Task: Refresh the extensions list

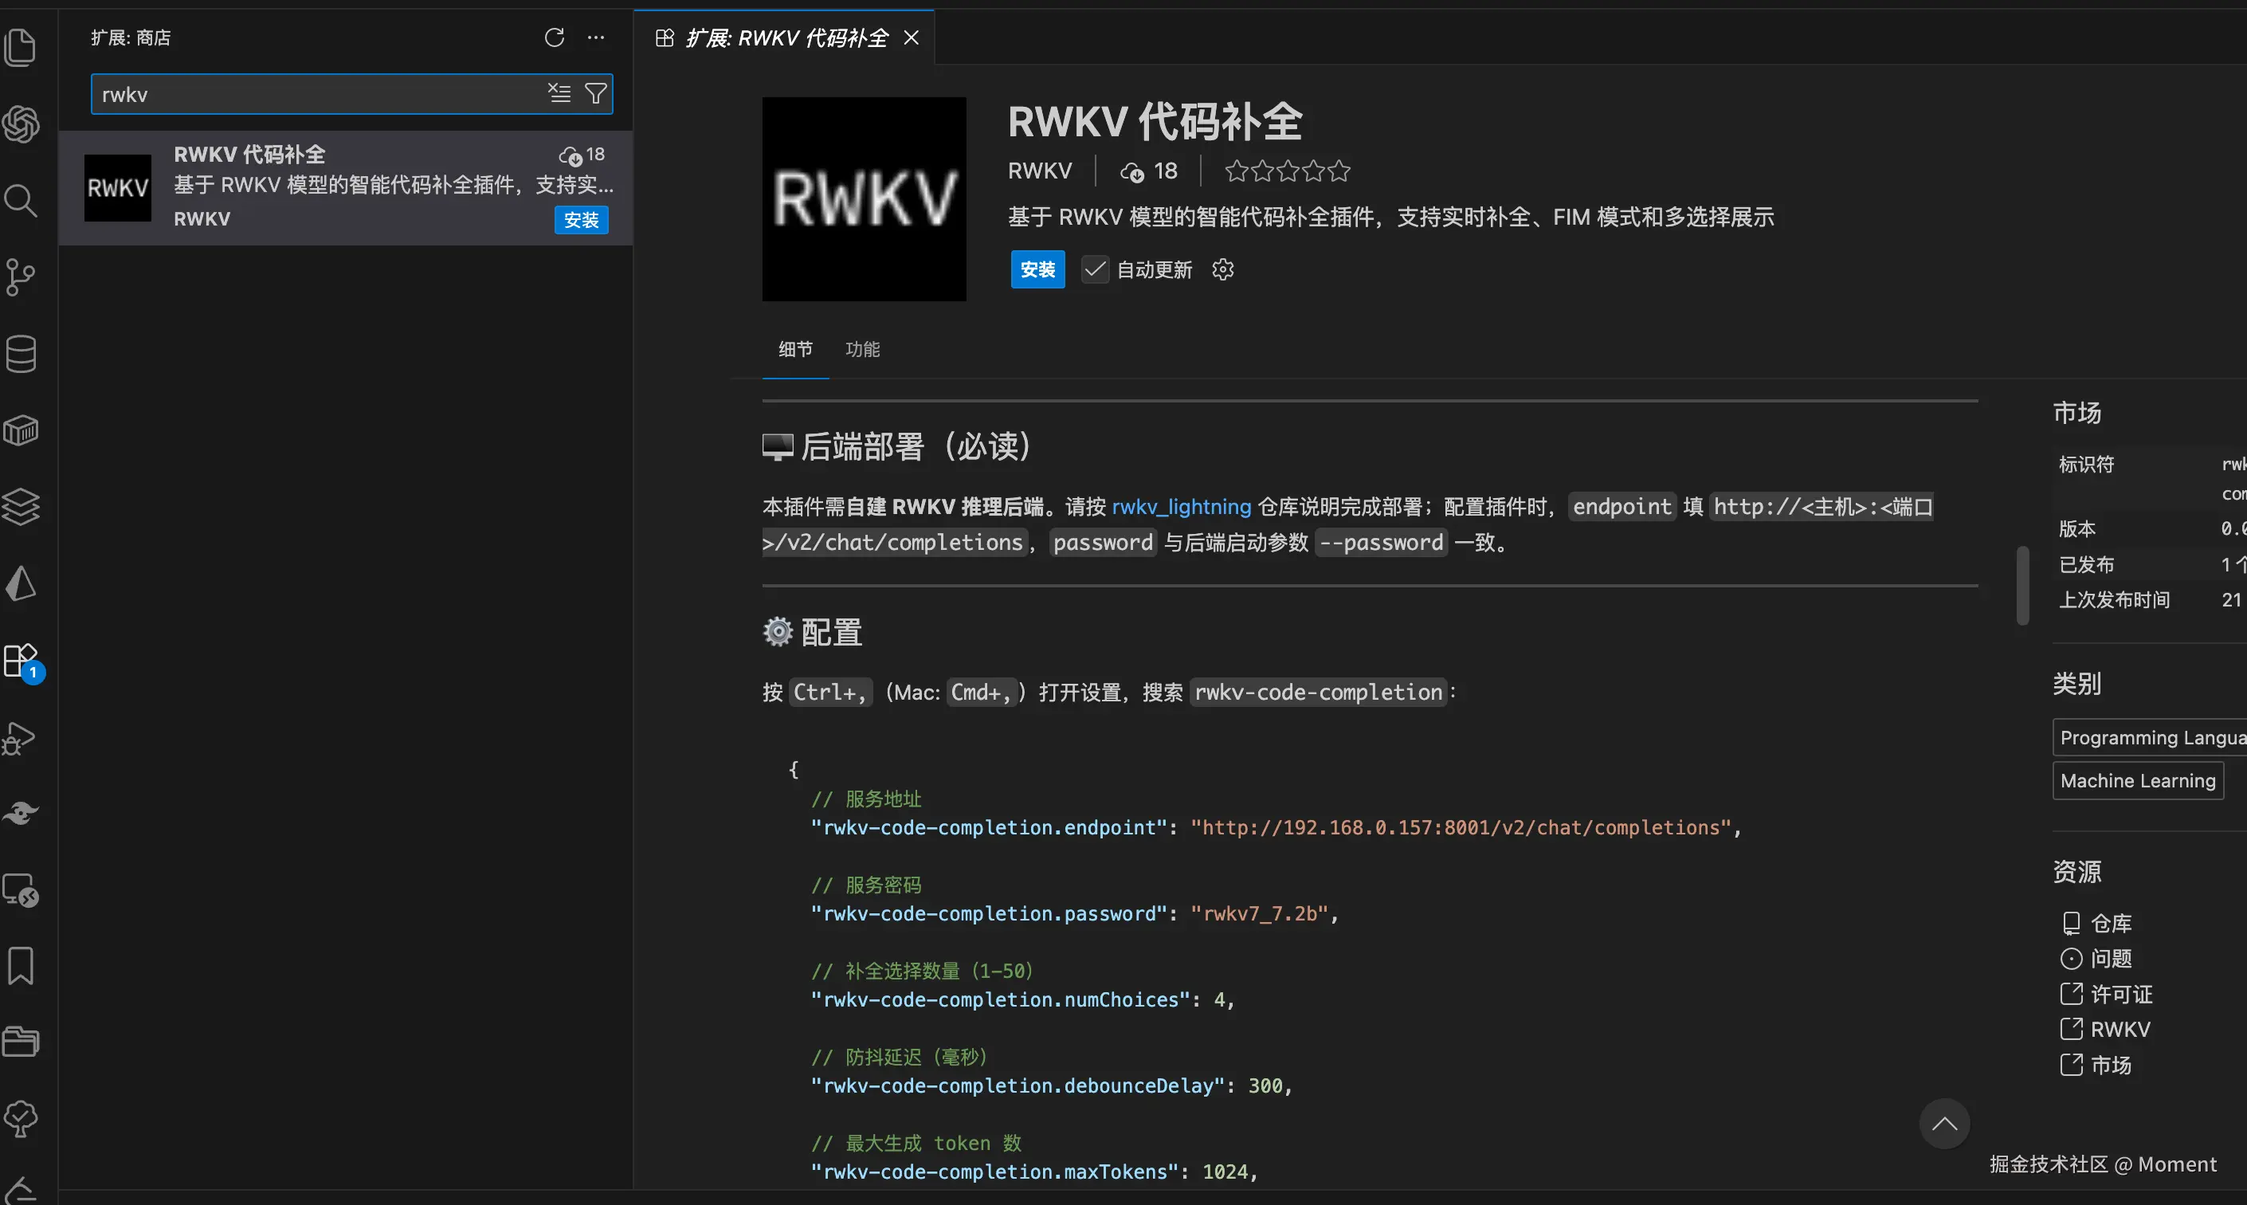Action: click(x=554, y=37)
